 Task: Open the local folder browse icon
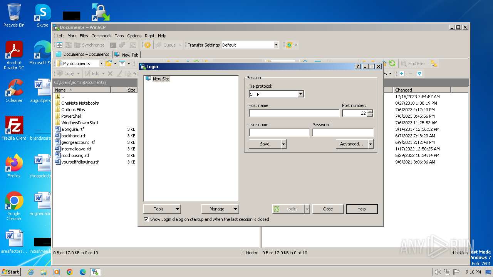coord(109,63)
